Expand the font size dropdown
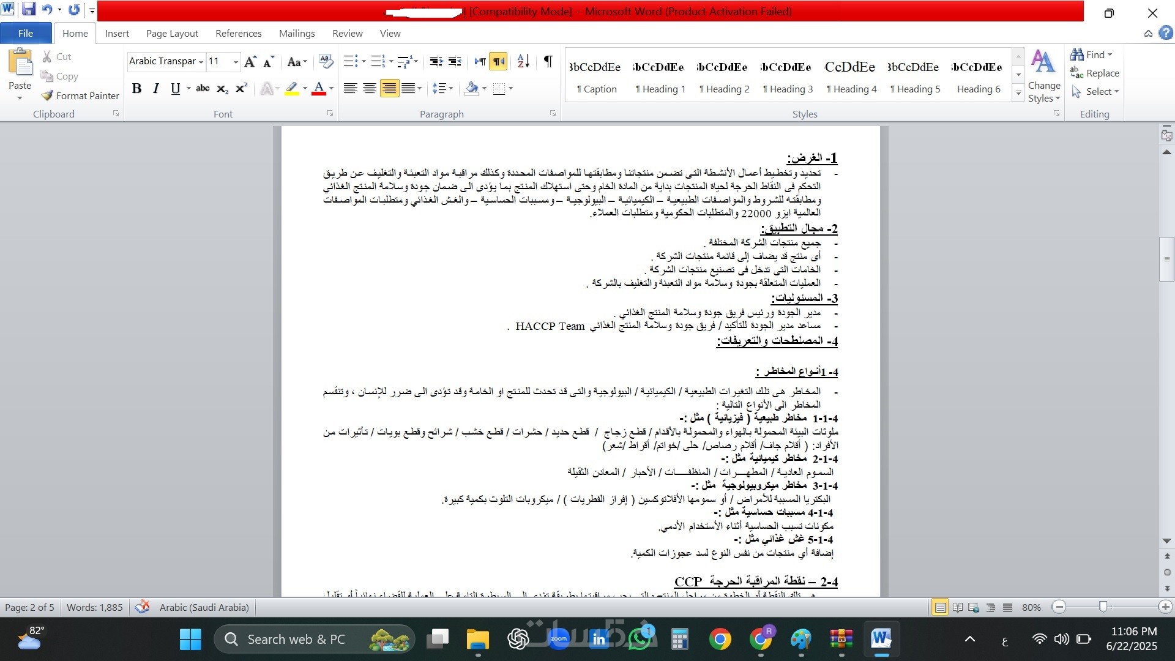This screenshot has width=1175, height=661. [x=236, y=62]
